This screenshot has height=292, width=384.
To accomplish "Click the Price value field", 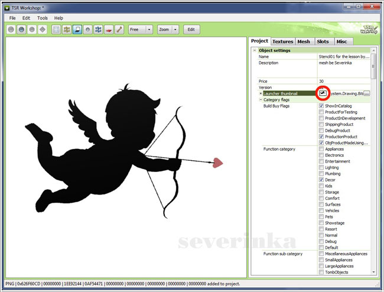I will coord(343,81).
